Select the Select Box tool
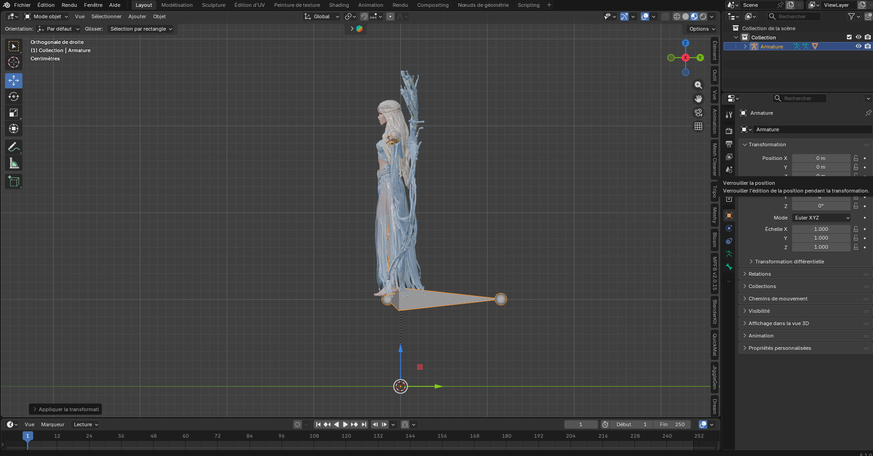 pos(14,46)
